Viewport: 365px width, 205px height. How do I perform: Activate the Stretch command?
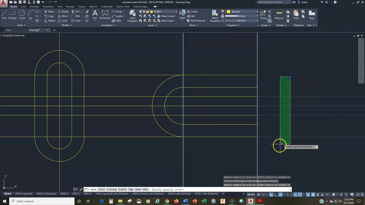[50, 21]
